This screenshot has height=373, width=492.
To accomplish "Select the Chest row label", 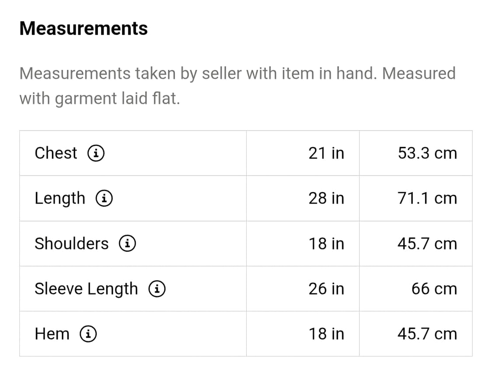I will pos(56,153).
